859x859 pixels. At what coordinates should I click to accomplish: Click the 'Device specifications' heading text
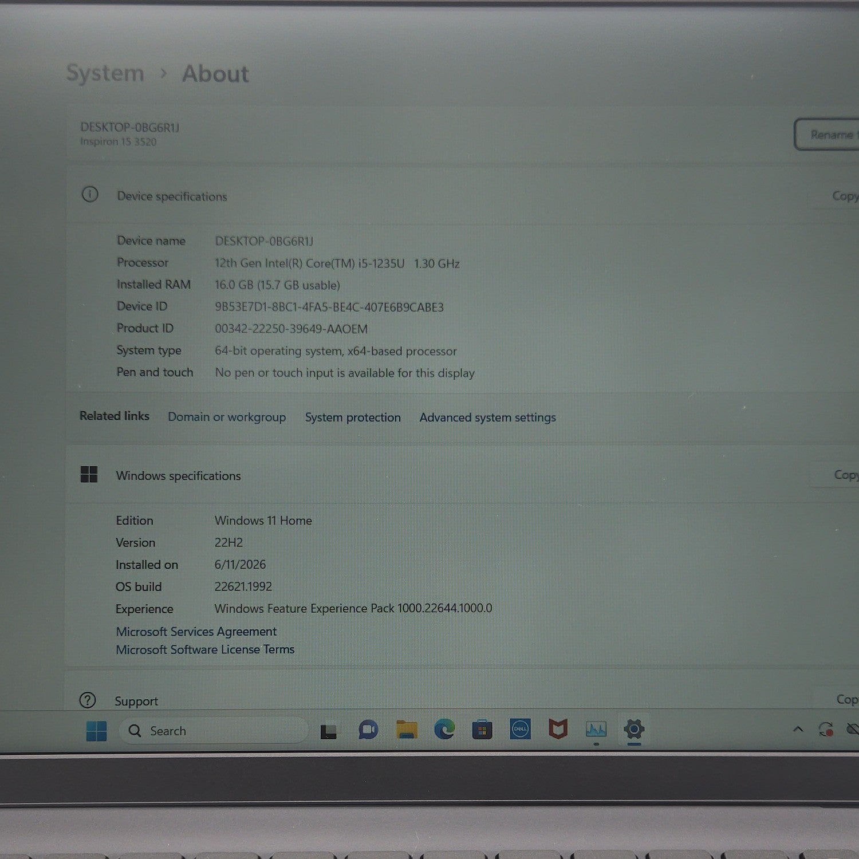point(172,196)
